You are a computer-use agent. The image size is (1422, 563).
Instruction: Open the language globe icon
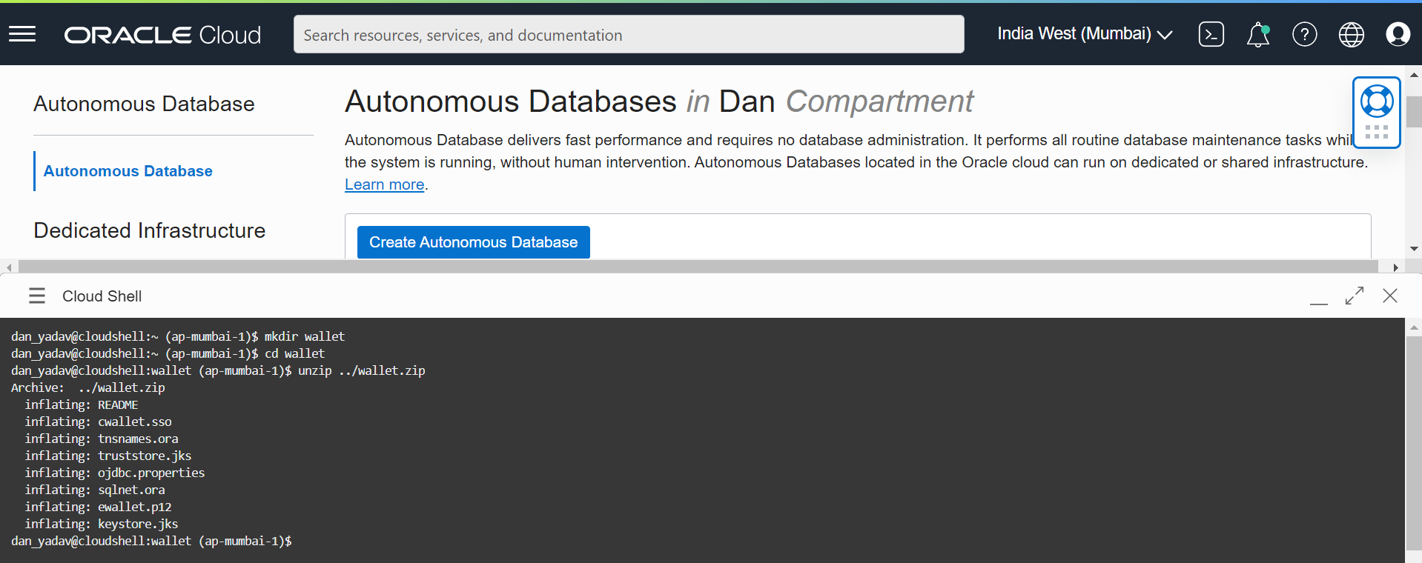click(1351, 34)
